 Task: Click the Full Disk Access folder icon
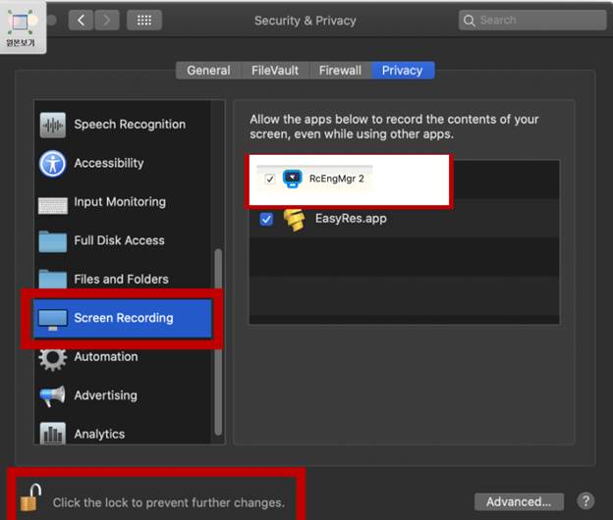[52, 241]
